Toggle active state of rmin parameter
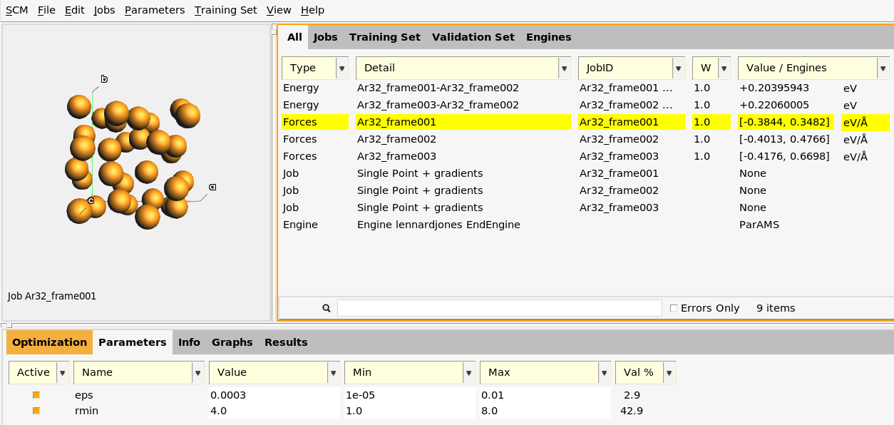894x425 pixels. (x=36, y=411)
